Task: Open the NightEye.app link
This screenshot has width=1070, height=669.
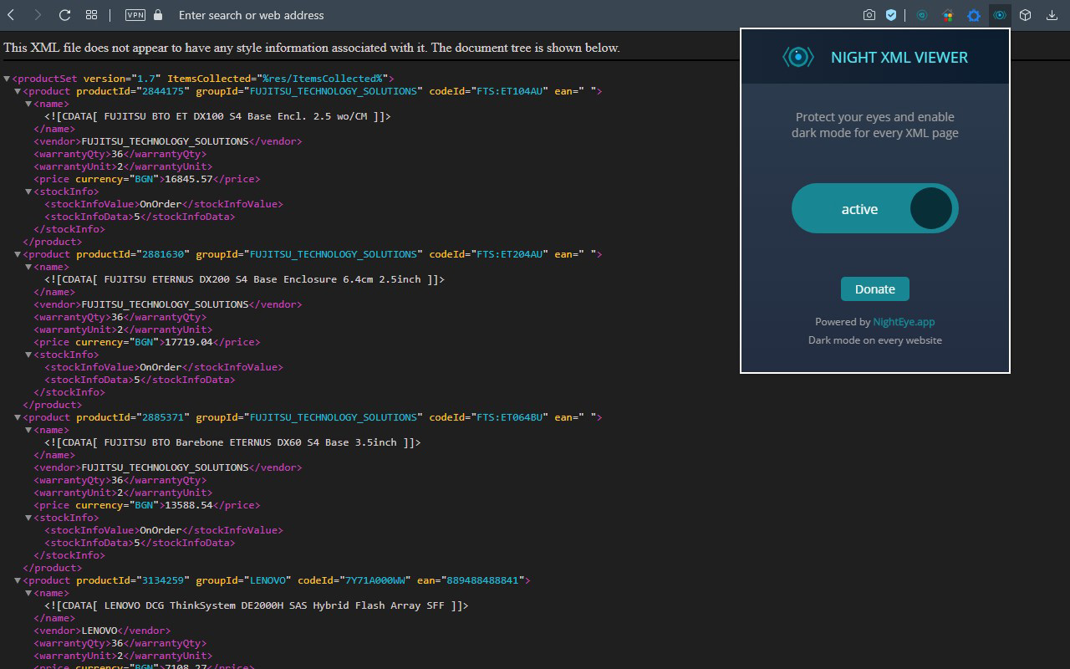Action: (904, 321)
